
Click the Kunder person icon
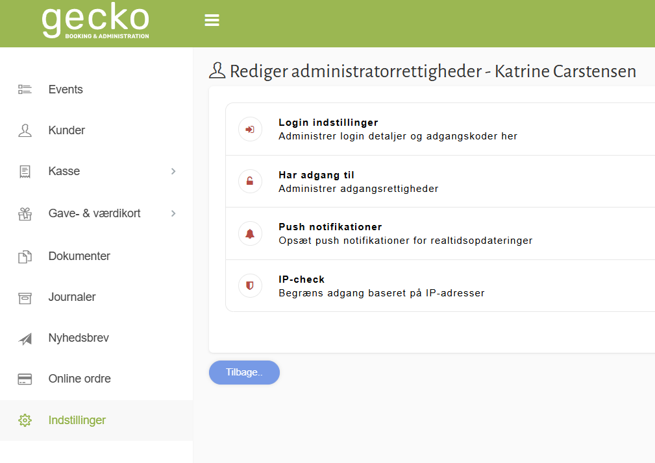(25, 130)
